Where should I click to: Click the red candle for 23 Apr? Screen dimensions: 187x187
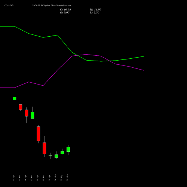point(21,107)
